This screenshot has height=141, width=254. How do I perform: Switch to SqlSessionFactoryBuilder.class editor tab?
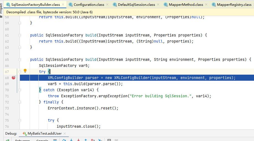pos(35,5)
